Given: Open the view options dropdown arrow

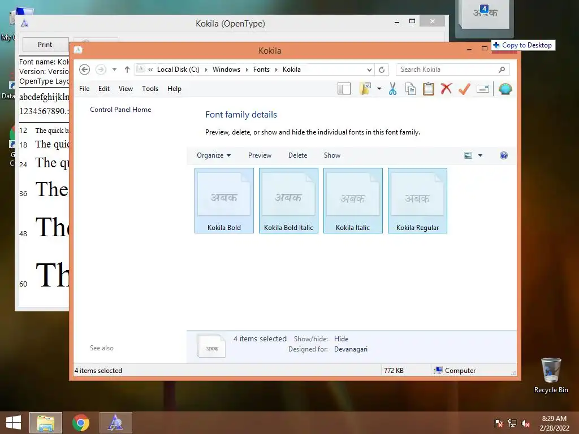Looking at the screenshot, I should click(481, 155).
